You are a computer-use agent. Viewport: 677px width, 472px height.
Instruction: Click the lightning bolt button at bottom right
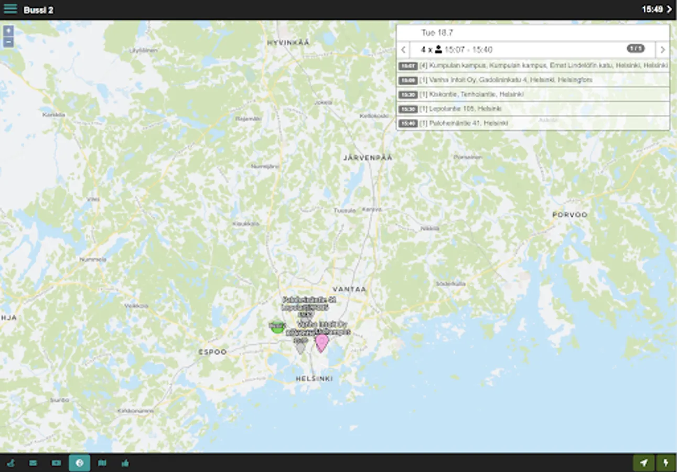(x=666, y=463)
